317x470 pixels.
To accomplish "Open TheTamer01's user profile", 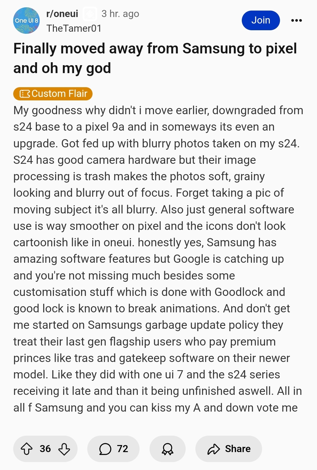I will pos(74,28).
